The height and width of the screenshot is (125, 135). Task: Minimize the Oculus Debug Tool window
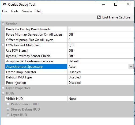104,4
